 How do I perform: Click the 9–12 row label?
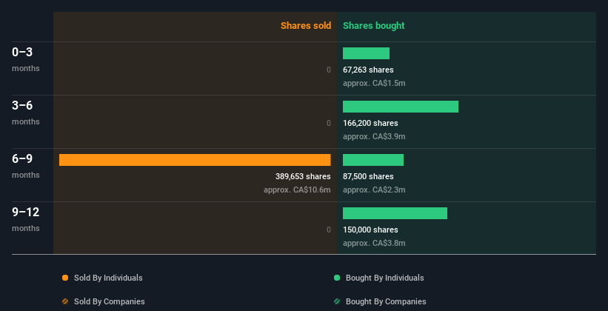[26, 212]
